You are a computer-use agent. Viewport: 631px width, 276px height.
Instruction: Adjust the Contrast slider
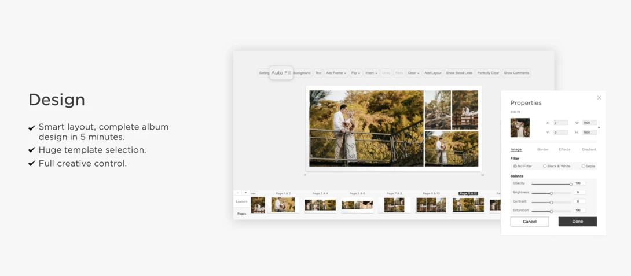[551, 203]
